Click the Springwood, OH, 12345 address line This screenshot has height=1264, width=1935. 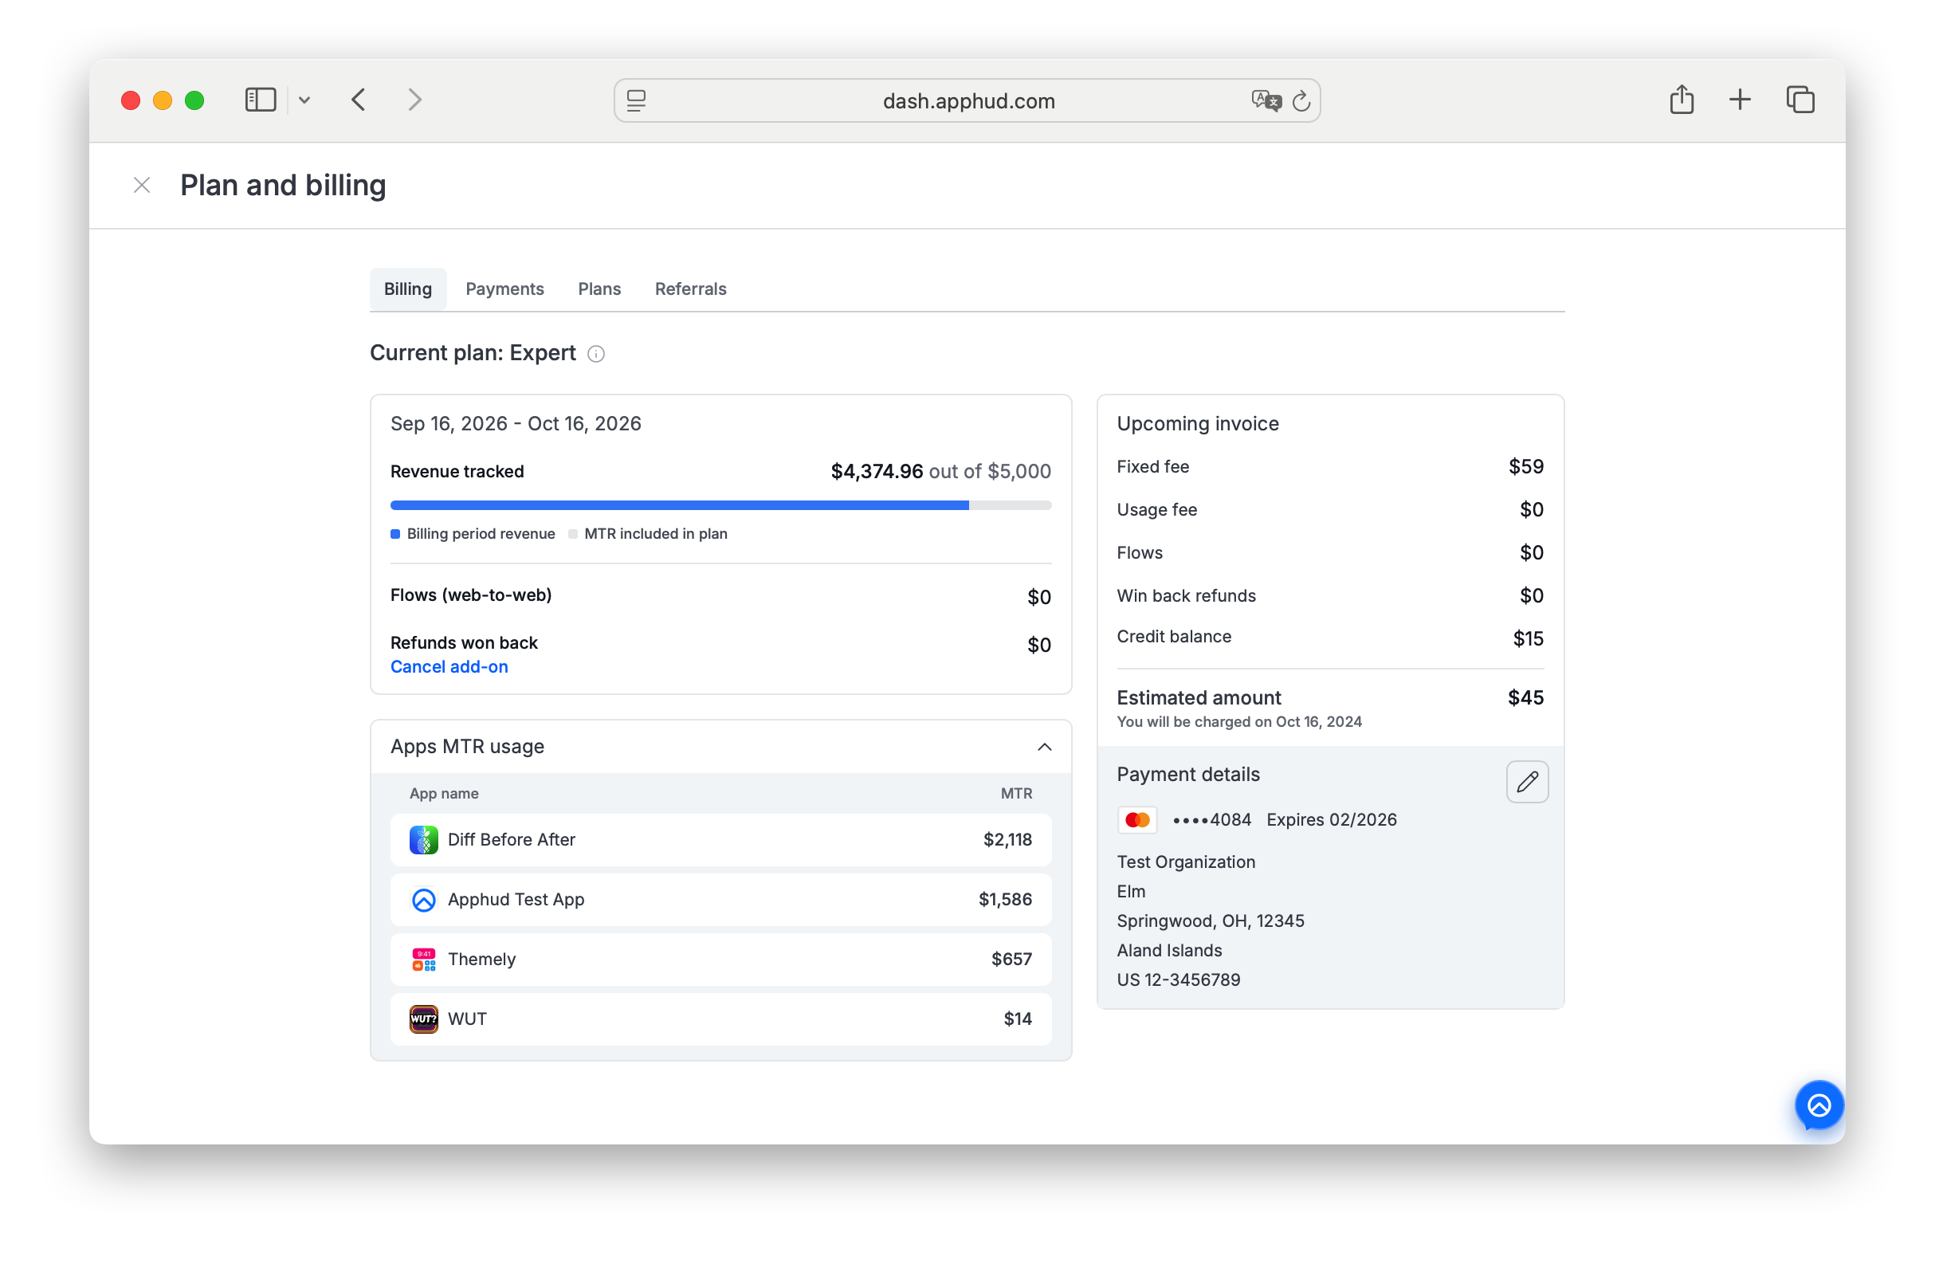(1210, 921)
